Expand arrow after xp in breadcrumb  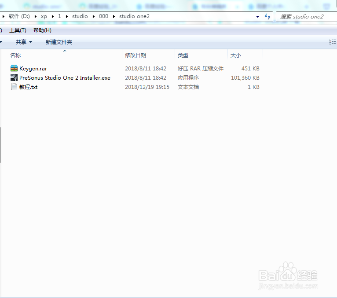[53, 16]
